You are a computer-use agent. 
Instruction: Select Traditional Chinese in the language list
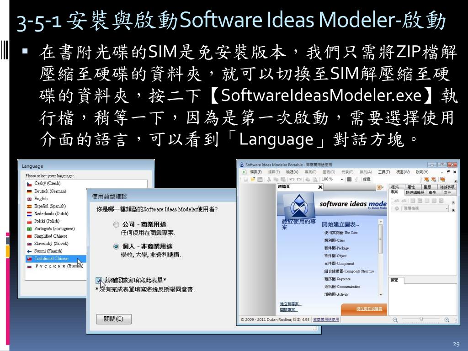(56, 259)
